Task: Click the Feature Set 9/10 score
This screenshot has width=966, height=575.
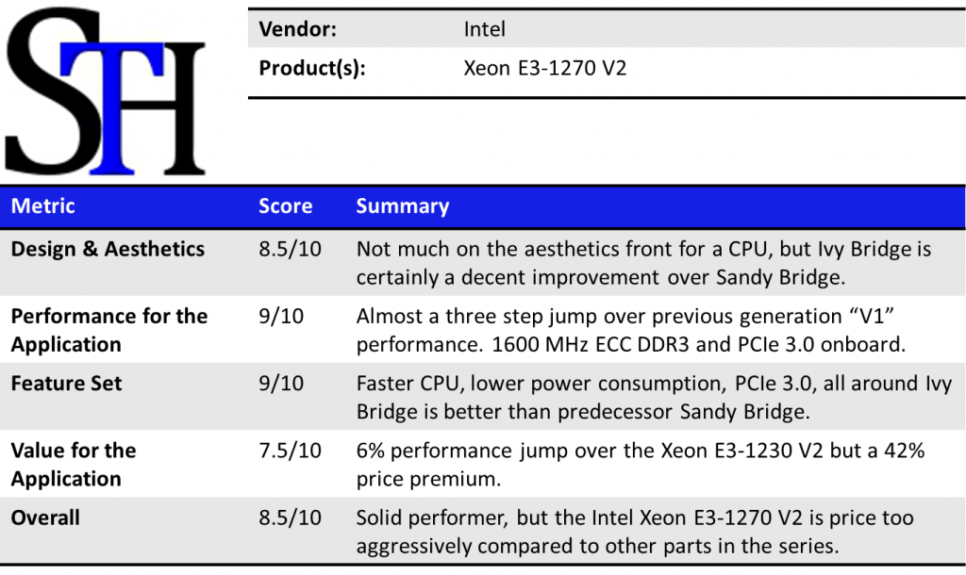Action: [281, 384]
